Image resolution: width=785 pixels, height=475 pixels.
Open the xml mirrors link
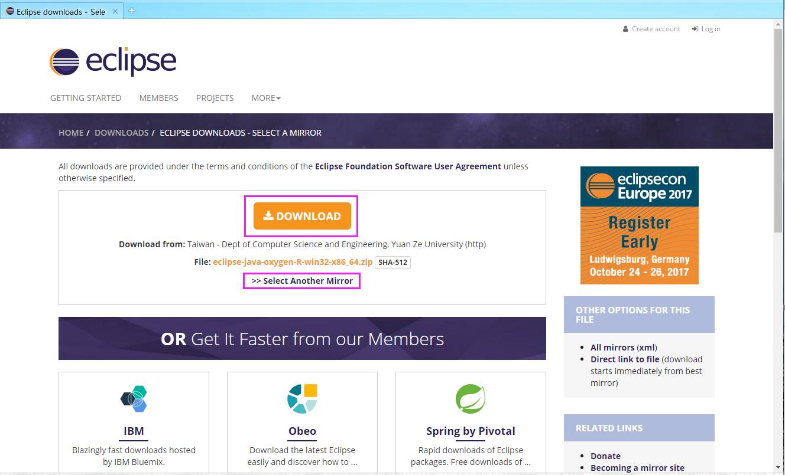click(646, 348)
